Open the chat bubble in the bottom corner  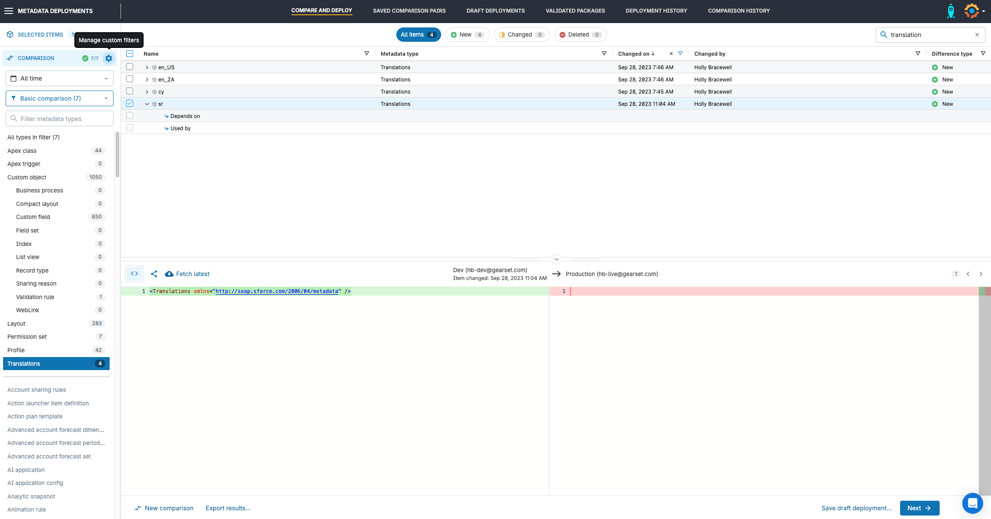(973, 503)
